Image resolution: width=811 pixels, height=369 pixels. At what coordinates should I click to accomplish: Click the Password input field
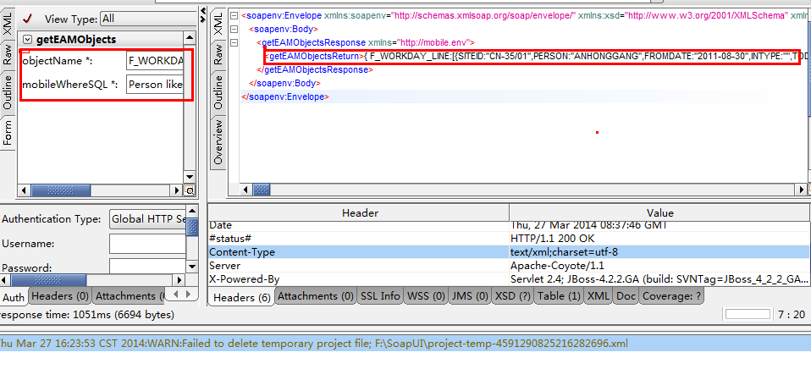click(147, 266)
